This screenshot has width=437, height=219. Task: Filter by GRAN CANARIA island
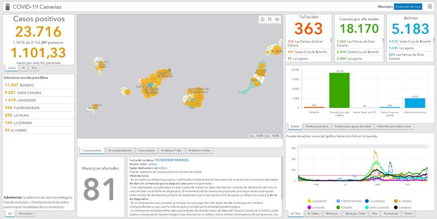point(23,92)
